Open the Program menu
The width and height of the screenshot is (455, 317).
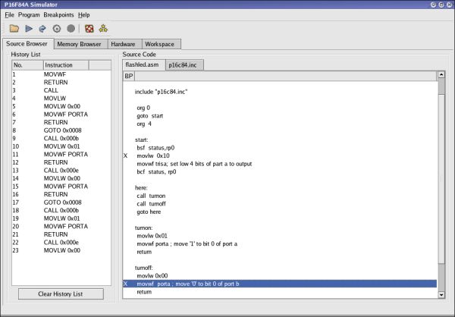pyautogui.click(x=29, y=14)
